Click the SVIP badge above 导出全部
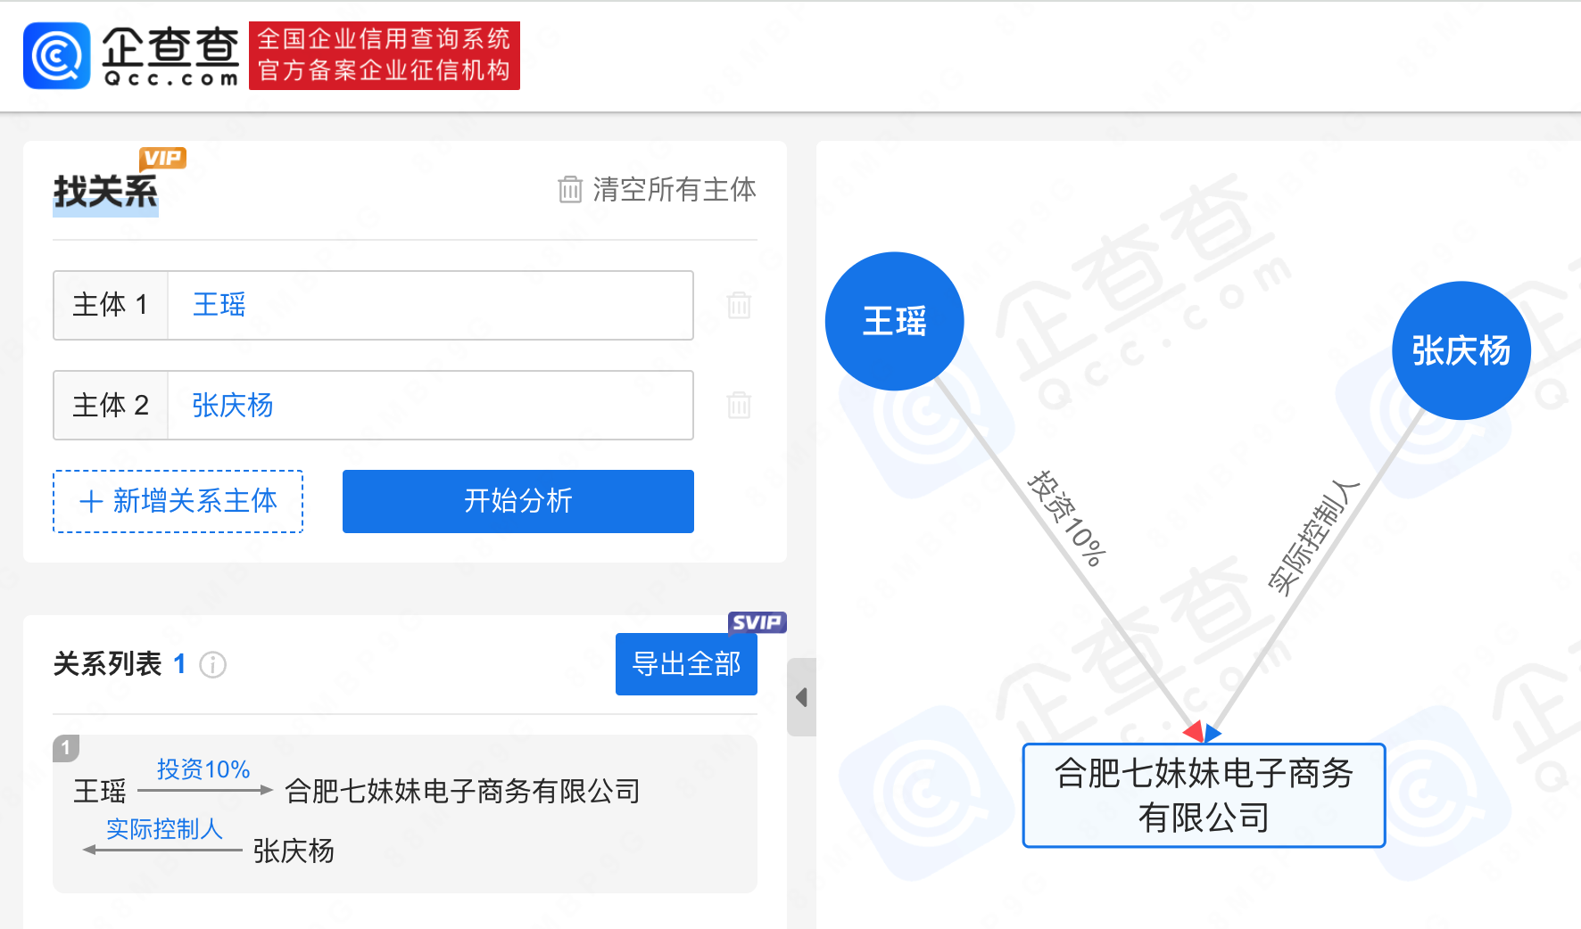The height and width of the screenshot is (929, 1581). tap(757, 622)
